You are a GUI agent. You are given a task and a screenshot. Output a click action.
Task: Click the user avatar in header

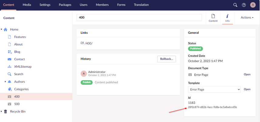click(253, 5)
